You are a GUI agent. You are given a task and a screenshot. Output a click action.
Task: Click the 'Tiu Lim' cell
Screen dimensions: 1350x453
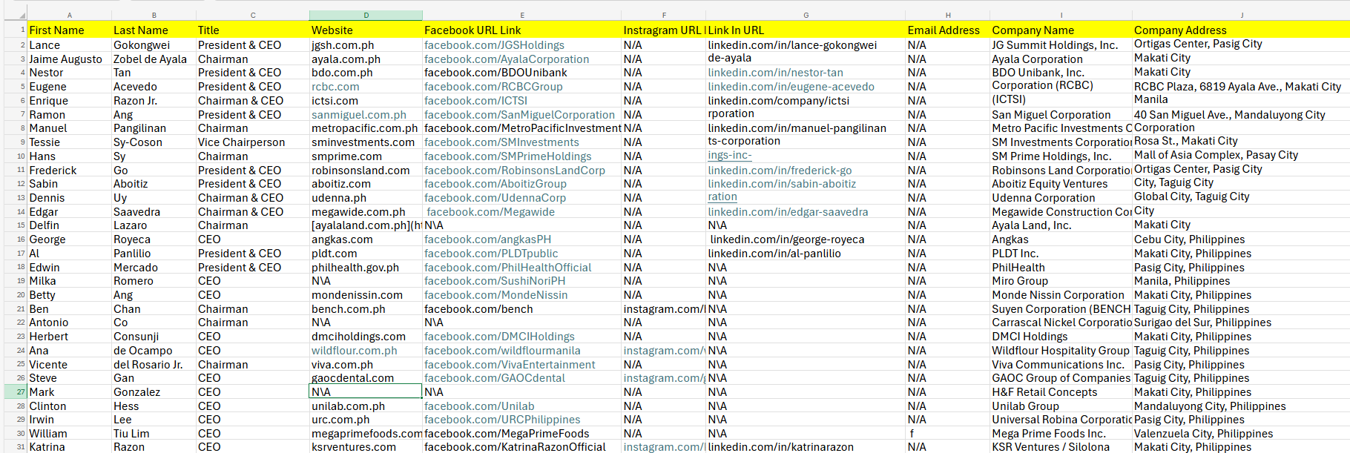coord(154,434)
